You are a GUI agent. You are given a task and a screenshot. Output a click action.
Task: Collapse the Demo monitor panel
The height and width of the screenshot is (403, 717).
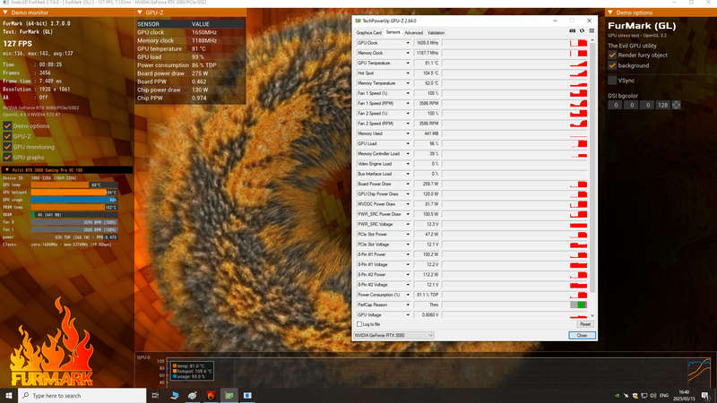5,13
